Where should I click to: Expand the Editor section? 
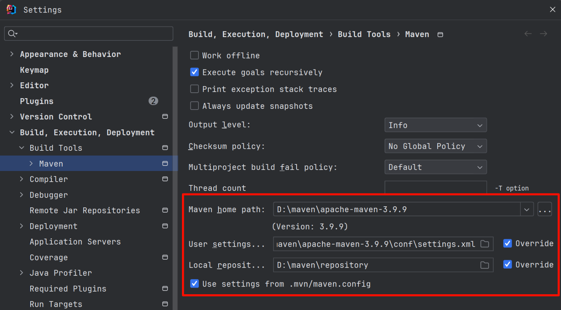coord(12,85)
